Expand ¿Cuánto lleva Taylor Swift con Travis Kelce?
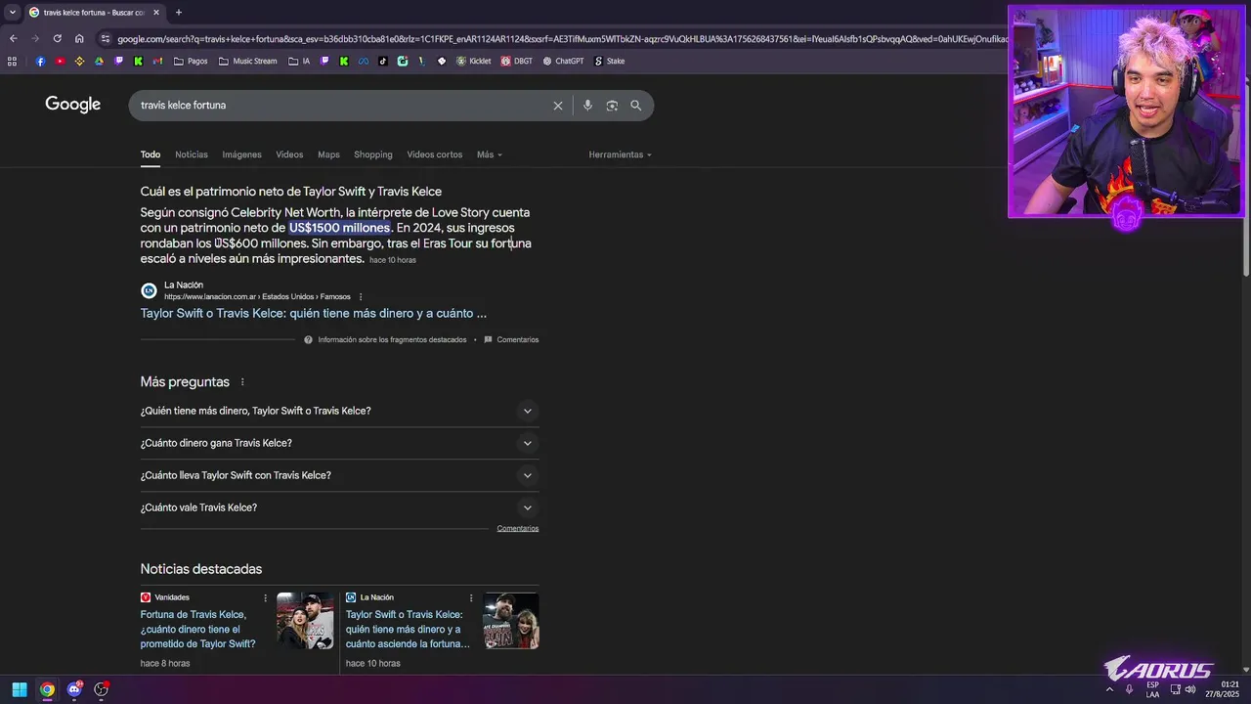 [339, 475]
